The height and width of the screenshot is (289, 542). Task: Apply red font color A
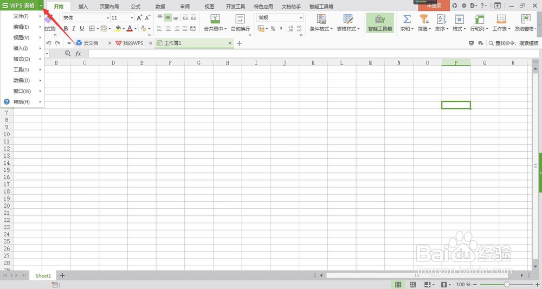tap(130, 29)
